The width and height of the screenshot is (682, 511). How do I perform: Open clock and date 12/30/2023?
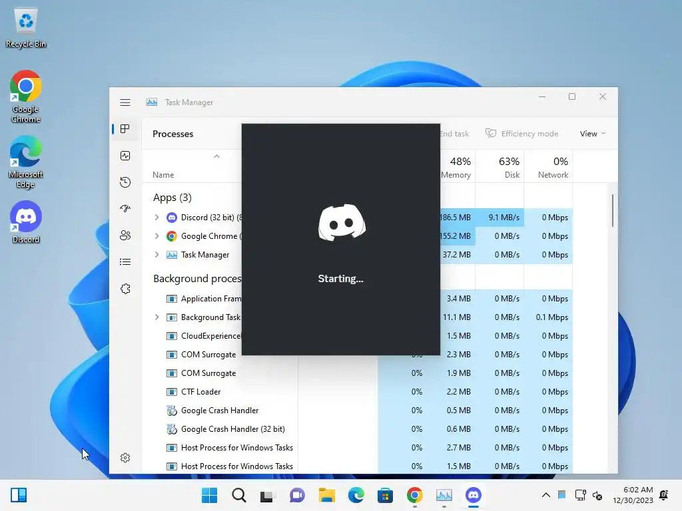tap(633, 495)
